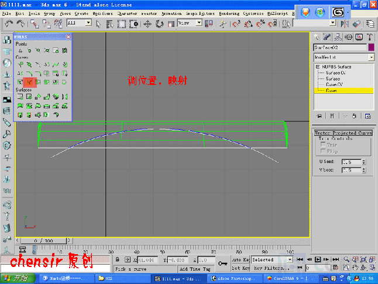The image size is (378, 284).
Task: Click Redo arrow in main toolbar
Action: (20, 23)
